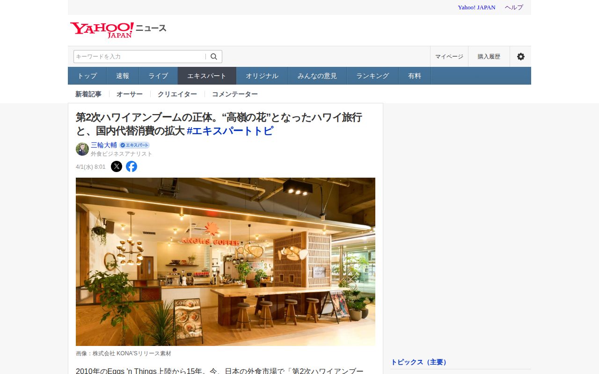Share article on Facebook icon
This screenshot has height=374, width=599.
131,166
